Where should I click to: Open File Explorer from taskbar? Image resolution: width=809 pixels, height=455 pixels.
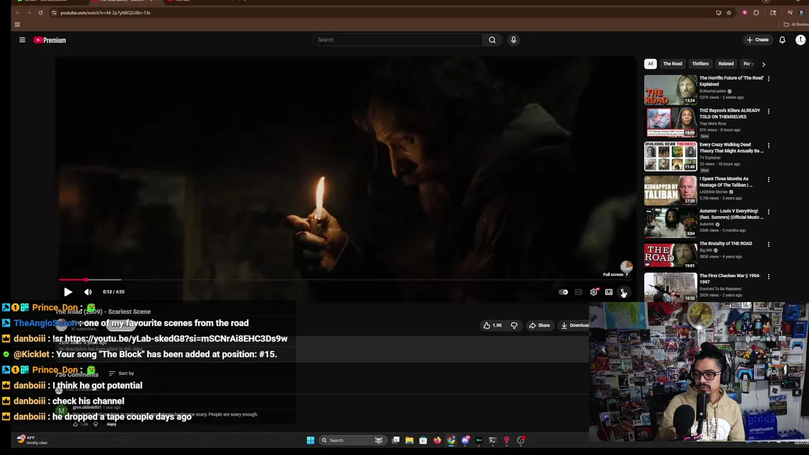[410, 440]
